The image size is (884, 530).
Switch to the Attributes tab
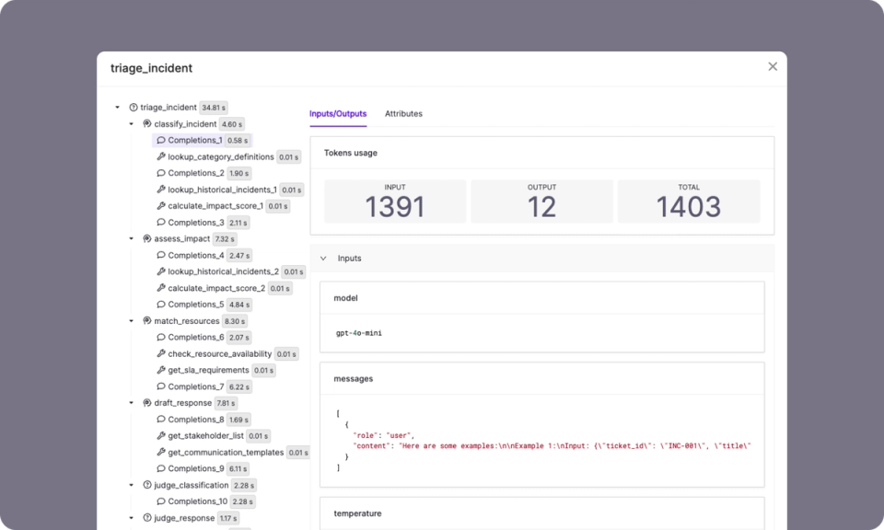[403, 114]
